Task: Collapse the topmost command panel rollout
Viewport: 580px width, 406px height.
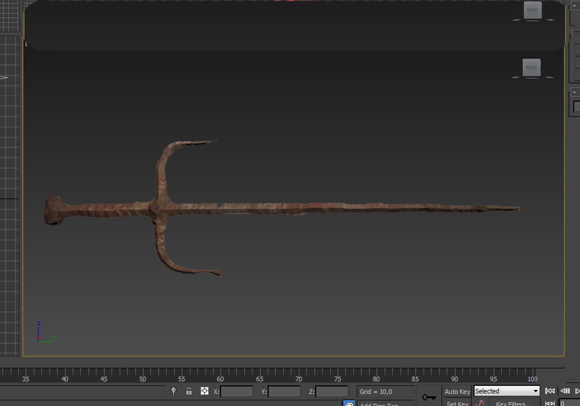Action: (x=574, y=5)
